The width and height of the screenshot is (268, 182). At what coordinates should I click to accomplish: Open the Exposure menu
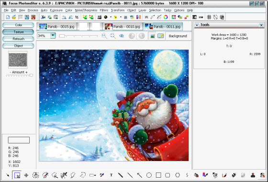56,10
